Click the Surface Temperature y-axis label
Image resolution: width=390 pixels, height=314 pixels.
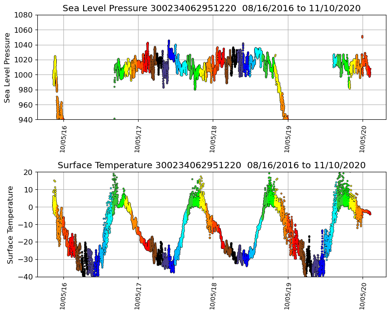(x=9, y=224)
